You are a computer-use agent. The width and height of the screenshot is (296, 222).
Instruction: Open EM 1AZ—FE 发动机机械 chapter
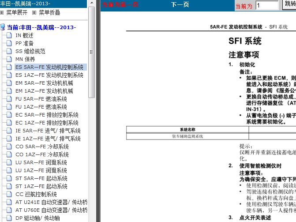(44, 91)
